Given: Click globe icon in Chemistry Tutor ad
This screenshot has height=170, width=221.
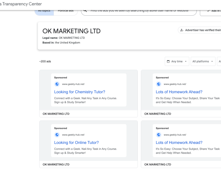Looking at the screenshot, I should click(x=57, y=84).
